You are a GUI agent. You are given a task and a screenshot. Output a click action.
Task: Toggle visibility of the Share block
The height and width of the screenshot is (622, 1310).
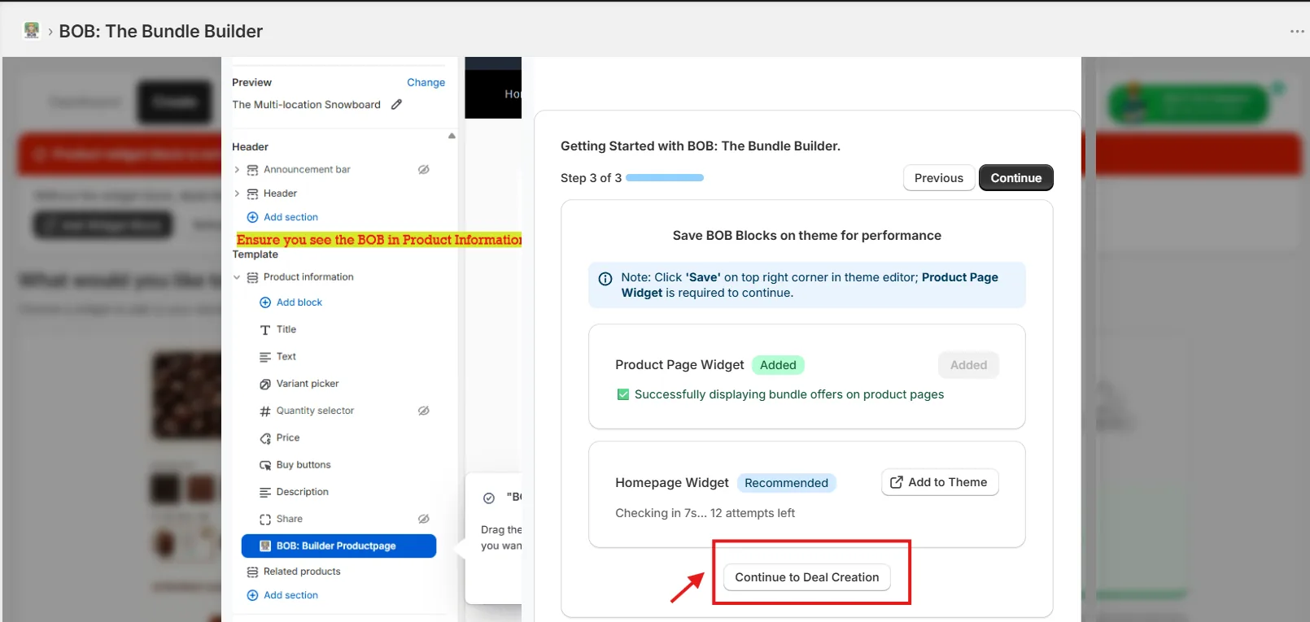click(x=424, y=519)
